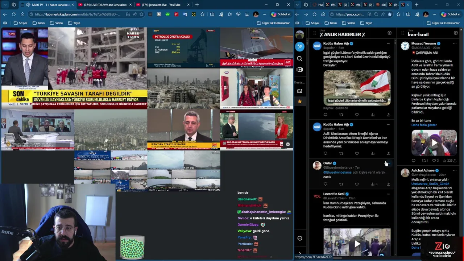This screenshot has width=464, height=261.
Task: Play the Levant'ın Sesi video
Action: tap(357, 243)
